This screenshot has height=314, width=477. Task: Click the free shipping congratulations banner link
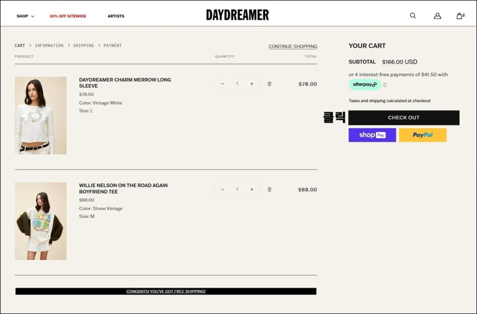coord(166,291)
